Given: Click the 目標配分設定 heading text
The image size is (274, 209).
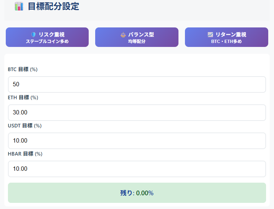Looking at the screenshot, I should click(x=53, y=6).
